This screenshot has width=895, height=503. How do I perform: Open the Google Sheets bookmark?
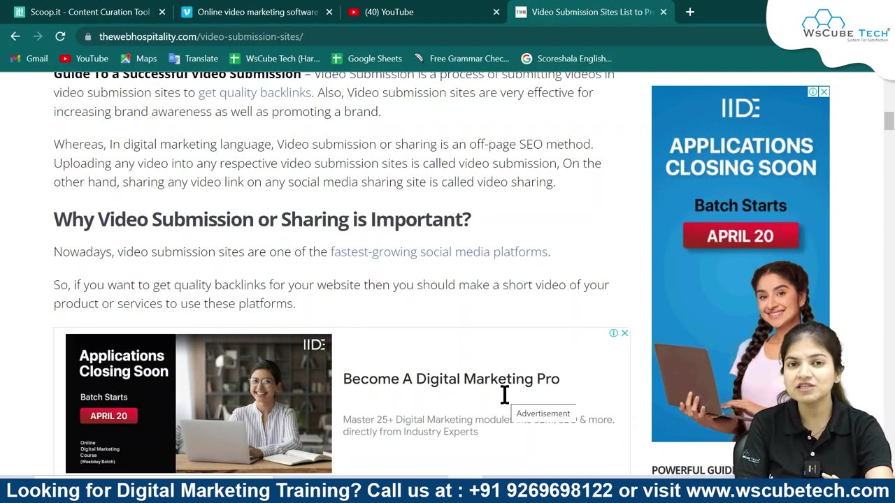(x=367, y=59)
